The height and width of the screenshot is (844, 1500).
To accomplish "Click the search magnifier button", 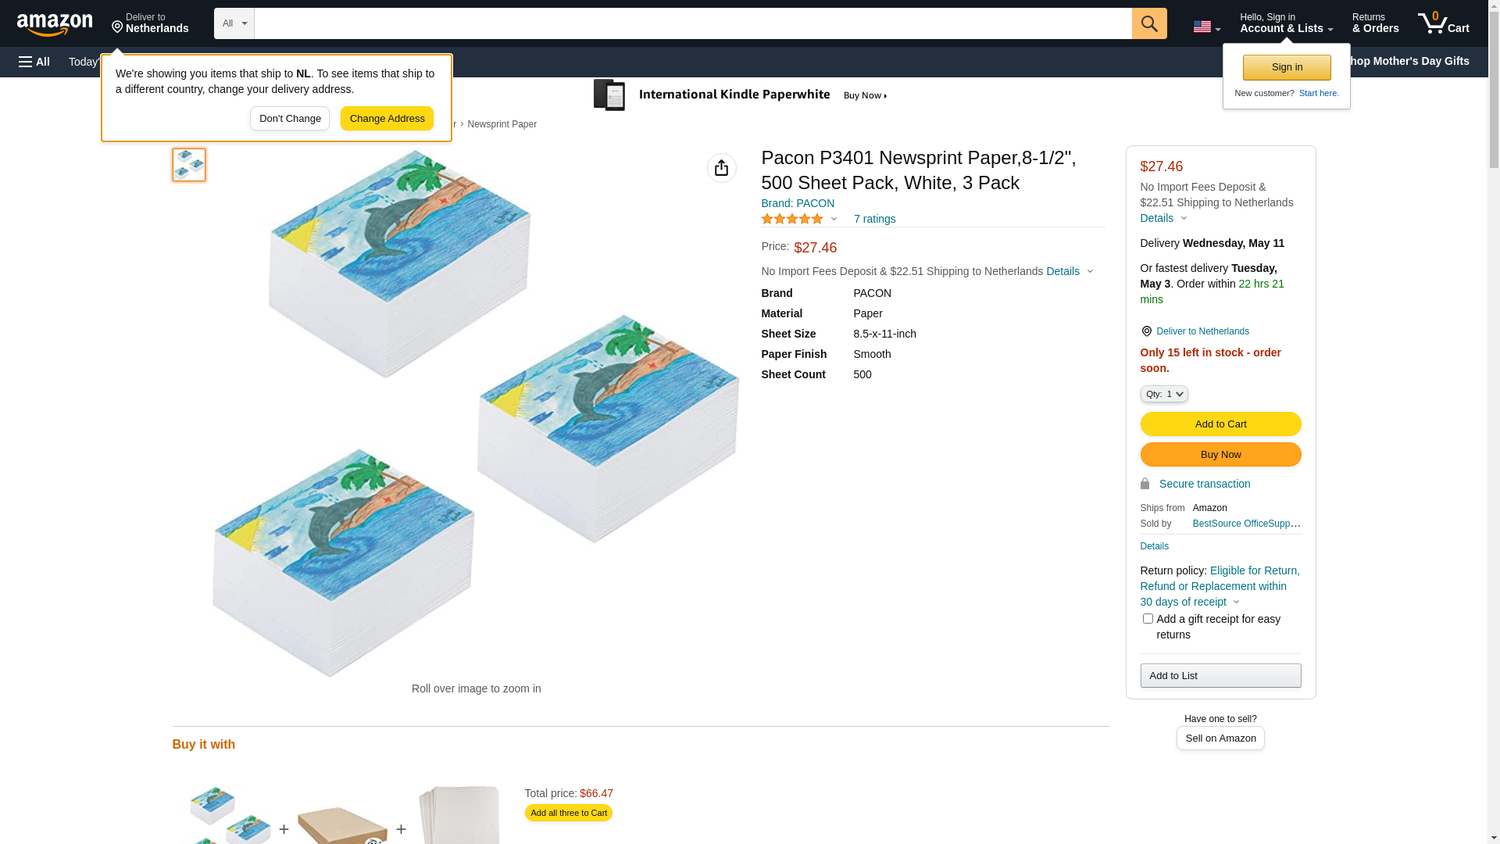I will pos(1148,23).
